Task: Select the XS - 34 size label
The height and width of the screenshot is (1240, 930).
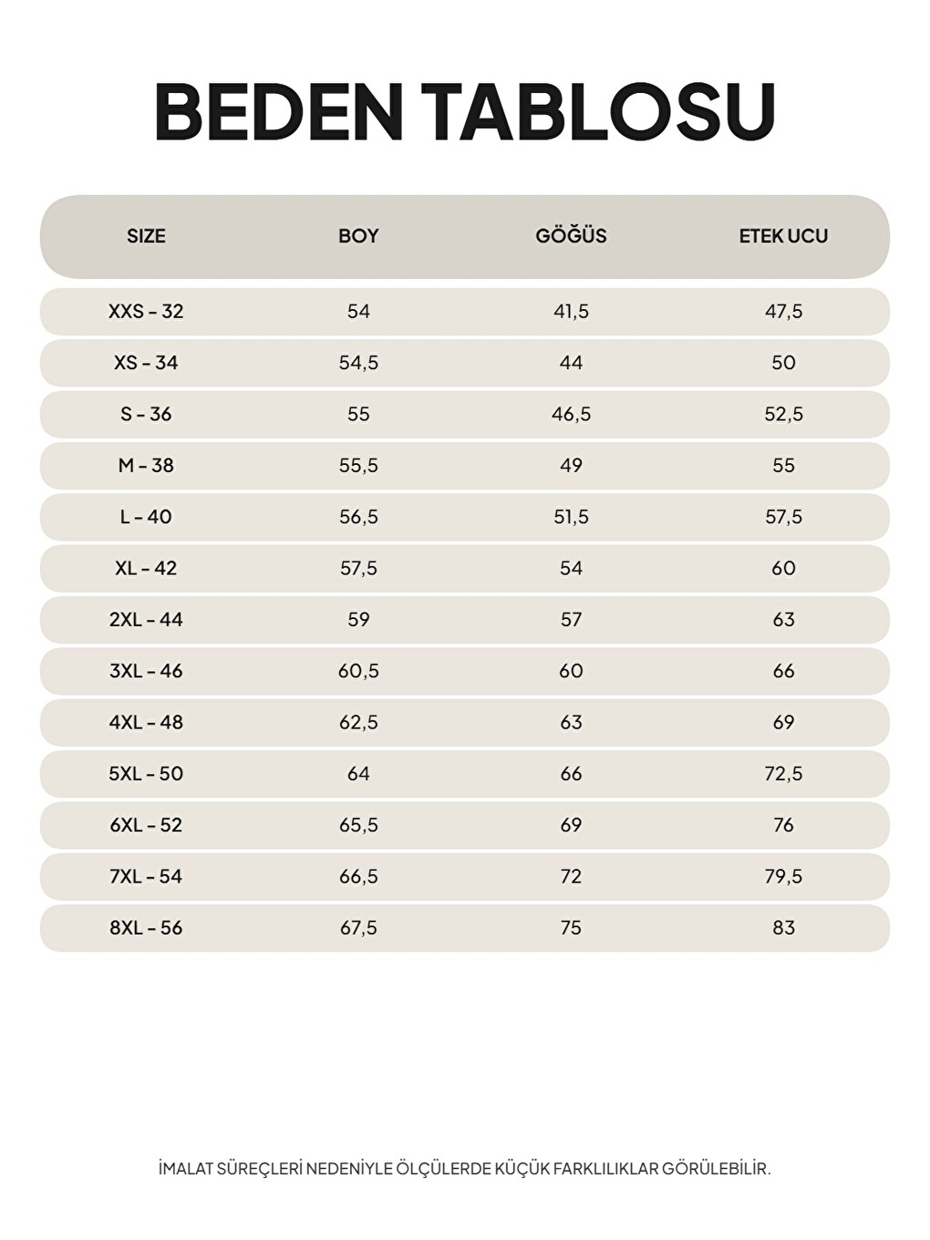Action: click(146, 363)
